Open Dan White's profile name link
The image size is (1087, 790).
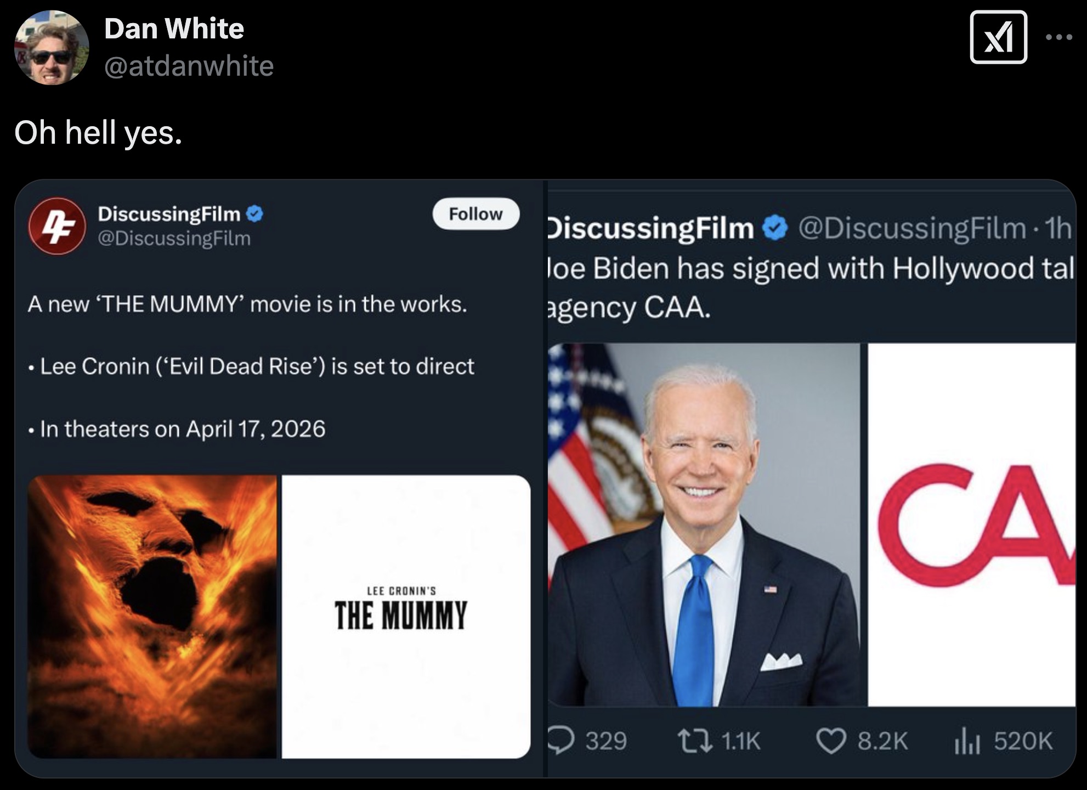pos(174,29)
